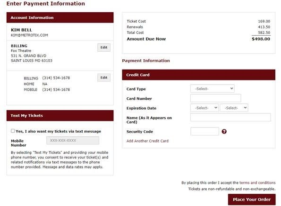281x206 pixels.
Task: Click the Account Information header
Action: (60, 17)
